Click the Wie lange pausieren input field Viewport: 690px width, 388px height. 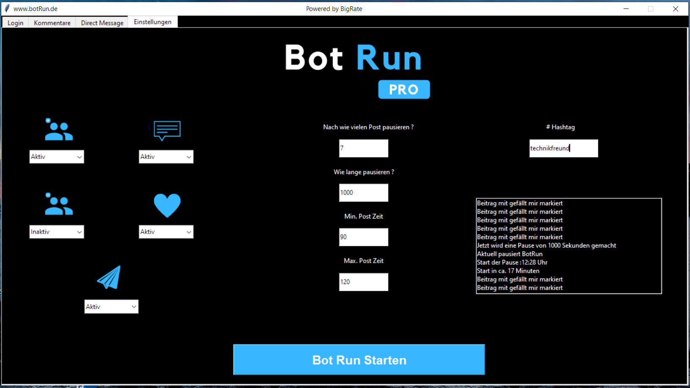pyautogui.click(x=363, y=193)
